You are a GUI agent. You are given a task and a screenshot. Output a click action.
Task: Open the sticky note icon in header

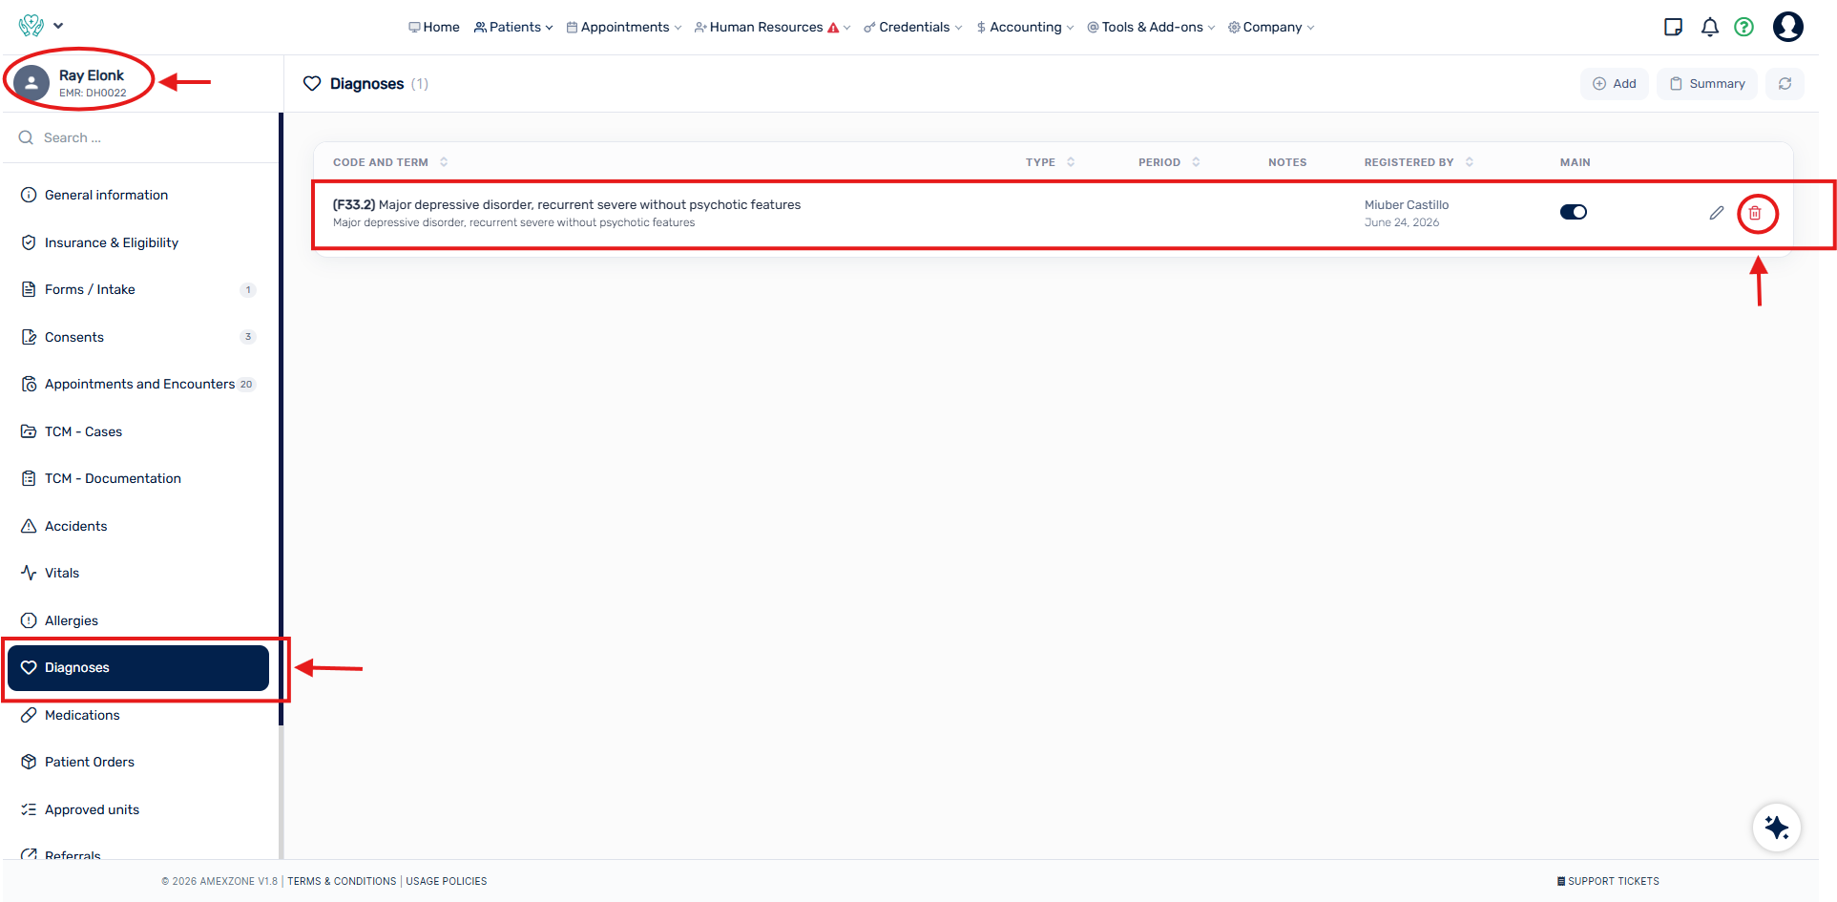1673,27
